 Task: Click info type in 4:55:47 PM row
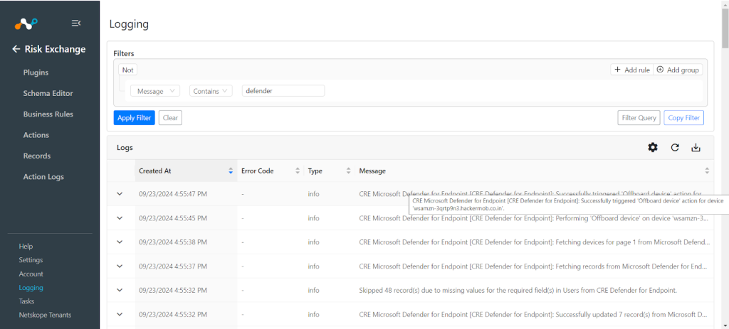point(313,194)
